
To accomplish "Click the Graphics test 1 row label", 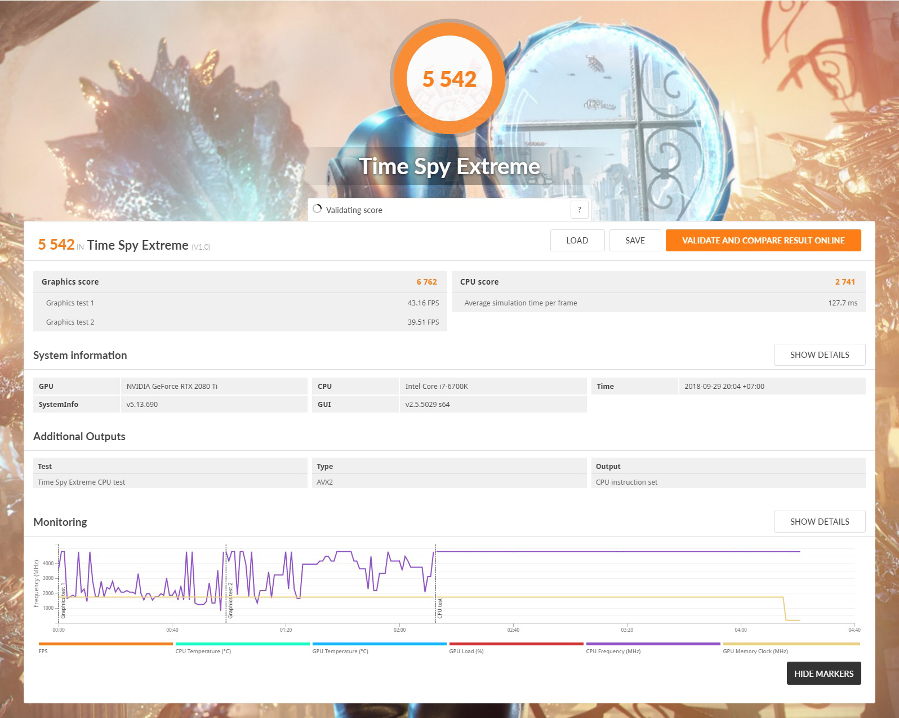I will tap(70, 303).
